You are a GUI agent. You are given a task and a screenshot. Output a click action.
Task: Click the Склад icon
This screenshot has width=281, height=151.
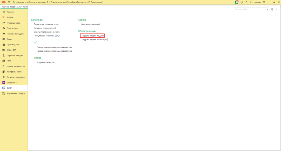tap(4, 39)
